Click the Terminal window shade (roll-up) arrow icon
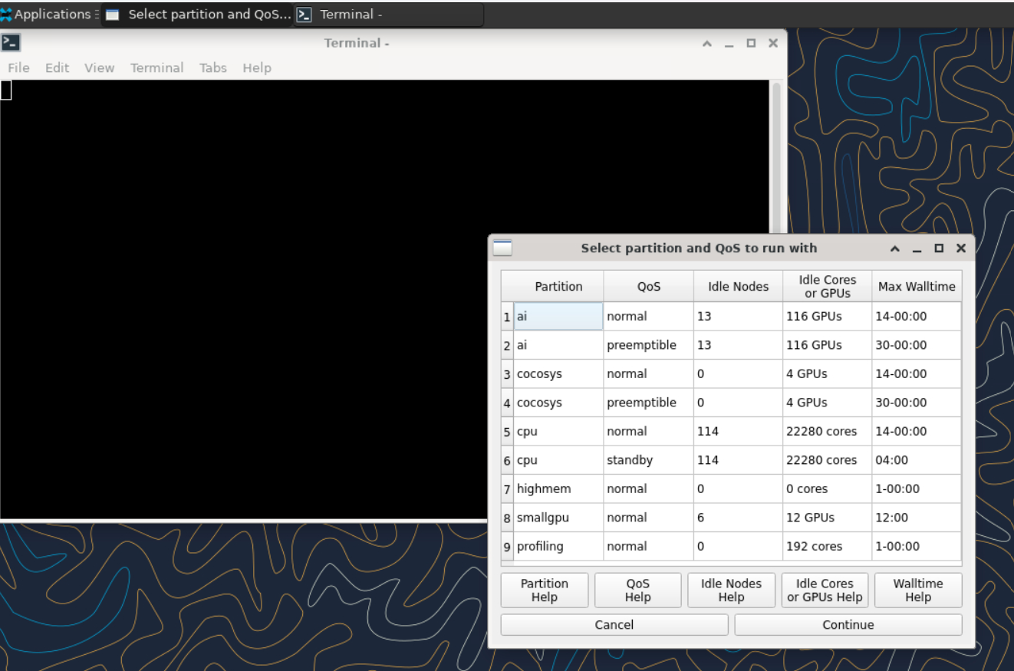The height and width of the screenshot is (671, 1014). 707,43
